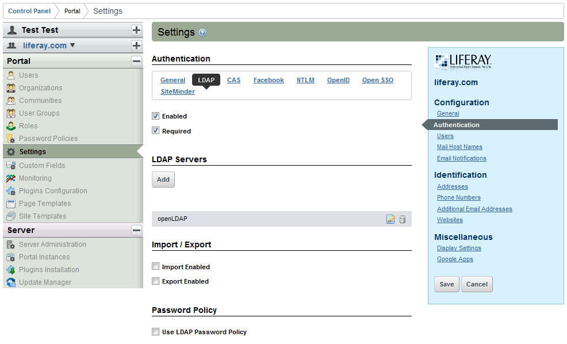The image size is (567, 344).
Task: Save the portal settings
Action: [446, 284]
